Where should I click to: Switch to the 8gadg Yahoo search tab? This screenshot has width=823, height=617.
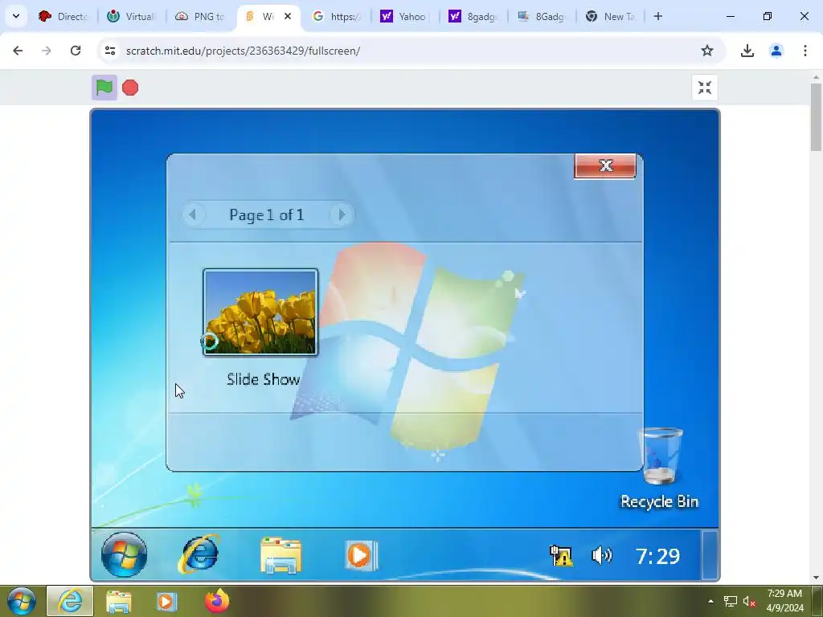[473, 16]
